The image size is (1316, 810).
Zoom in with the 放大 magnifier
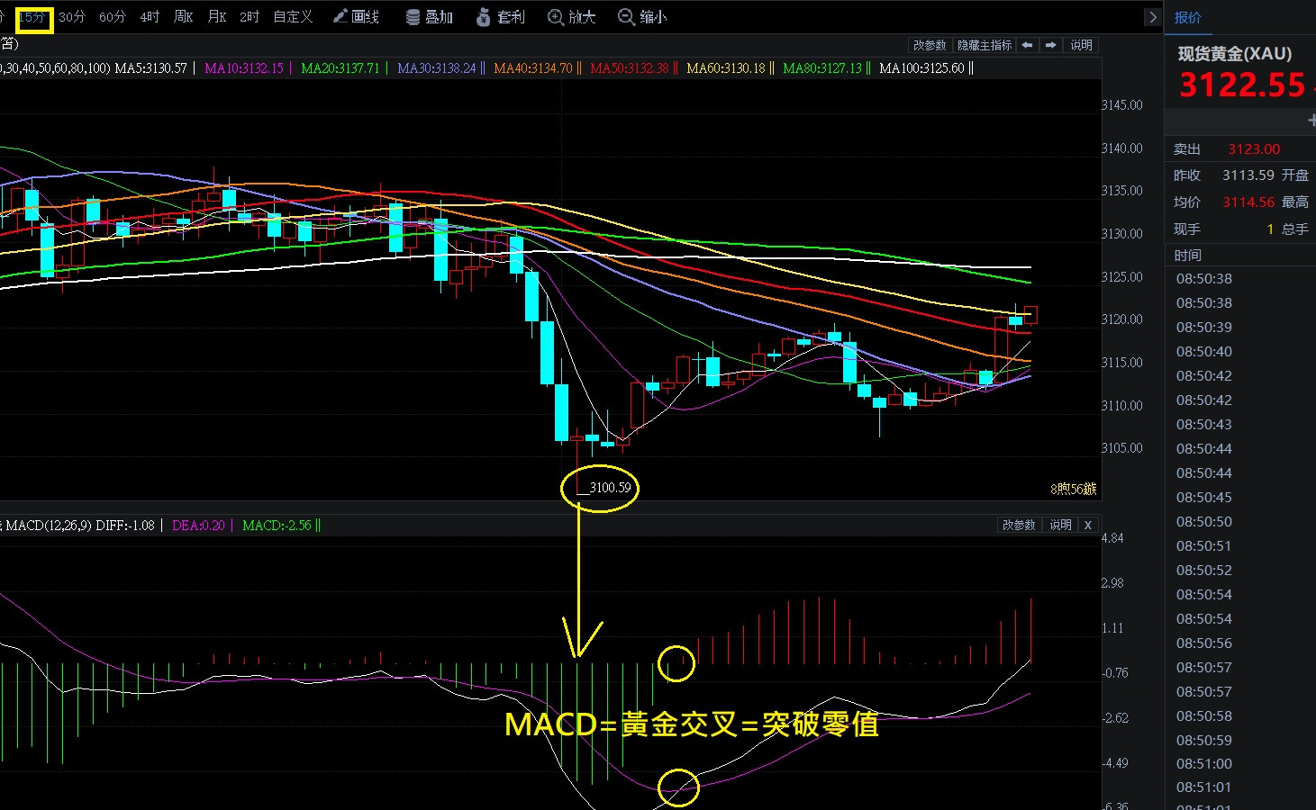[x=572, y=17]
